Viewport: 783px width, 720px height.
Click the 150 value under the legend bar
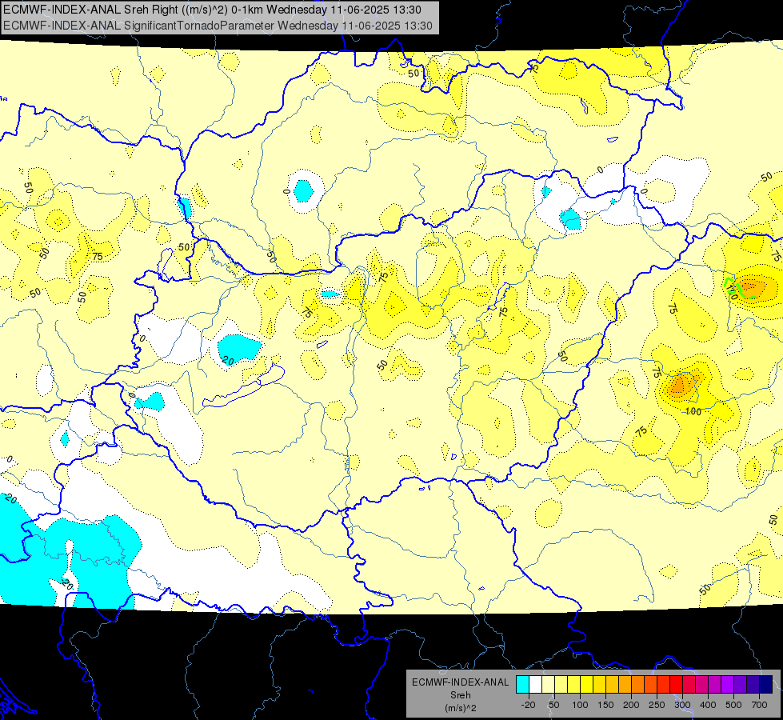605,705
